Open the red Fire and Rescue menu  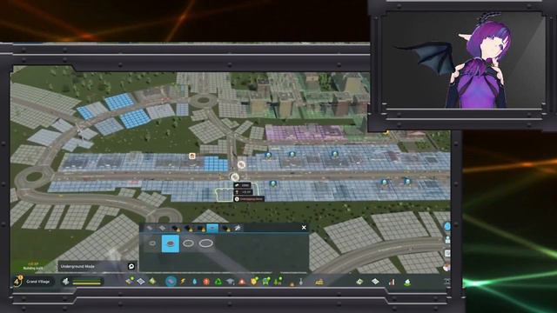click(x=242, y=282)
